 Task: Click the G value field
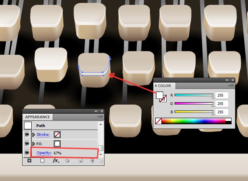pyautogui.click(x=222, y=103)
